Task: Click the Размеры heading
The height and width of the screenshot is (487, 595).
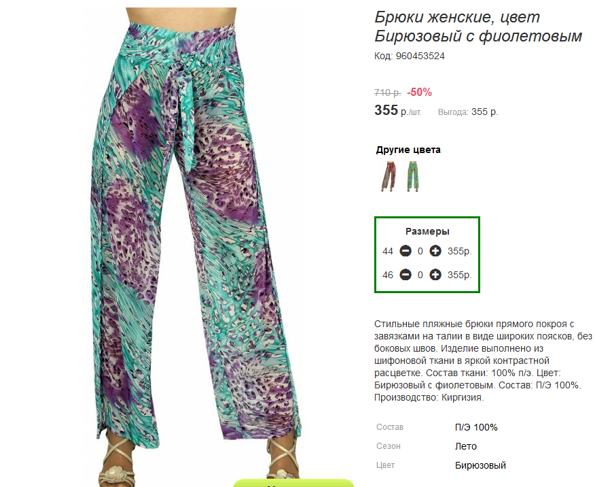Action: click(x=427, y=231)
